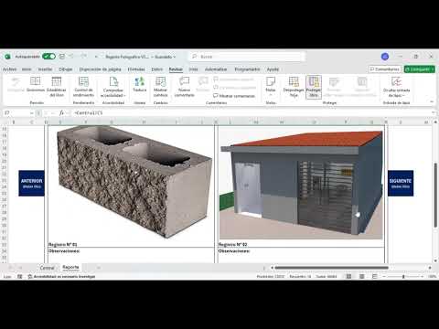Click the Save icon in title bar
Screen dimensions: 439x329
[x=62, y=57]
